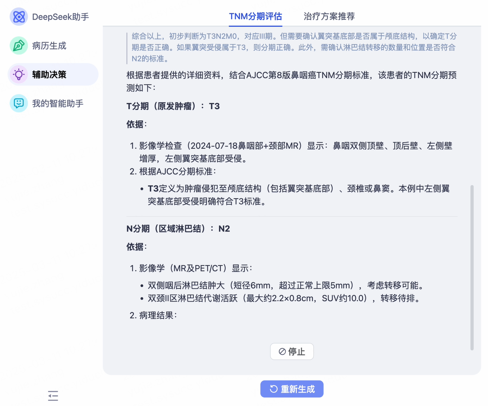Click the bullet text defining T3 invasion criteria
The height and width of the screenshot is (406, 488).
[298, 195]
